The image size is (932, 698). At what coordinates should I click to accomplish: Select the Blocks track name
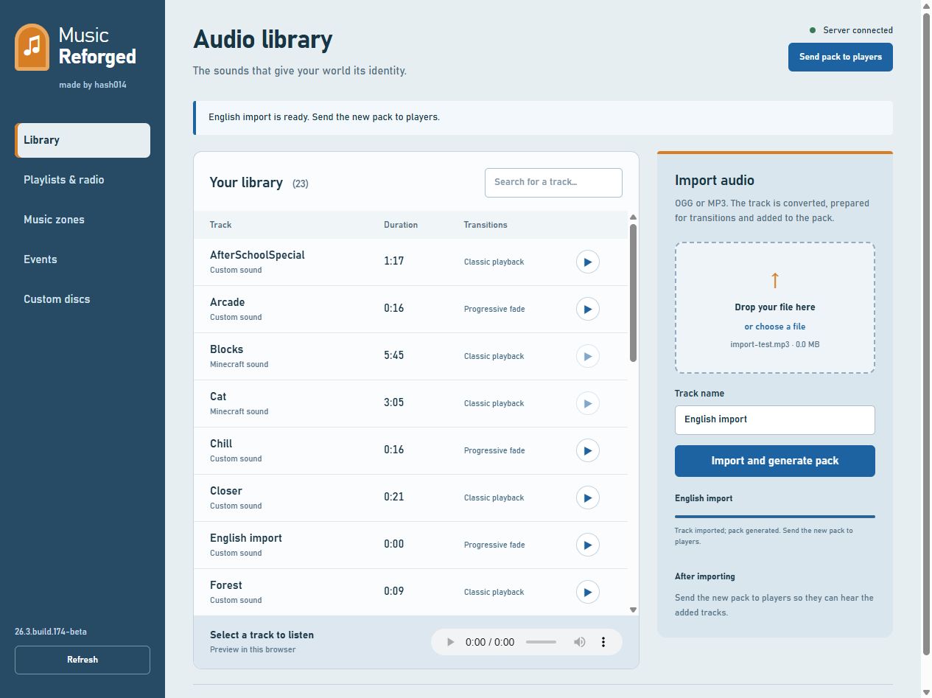coord(226,349)
